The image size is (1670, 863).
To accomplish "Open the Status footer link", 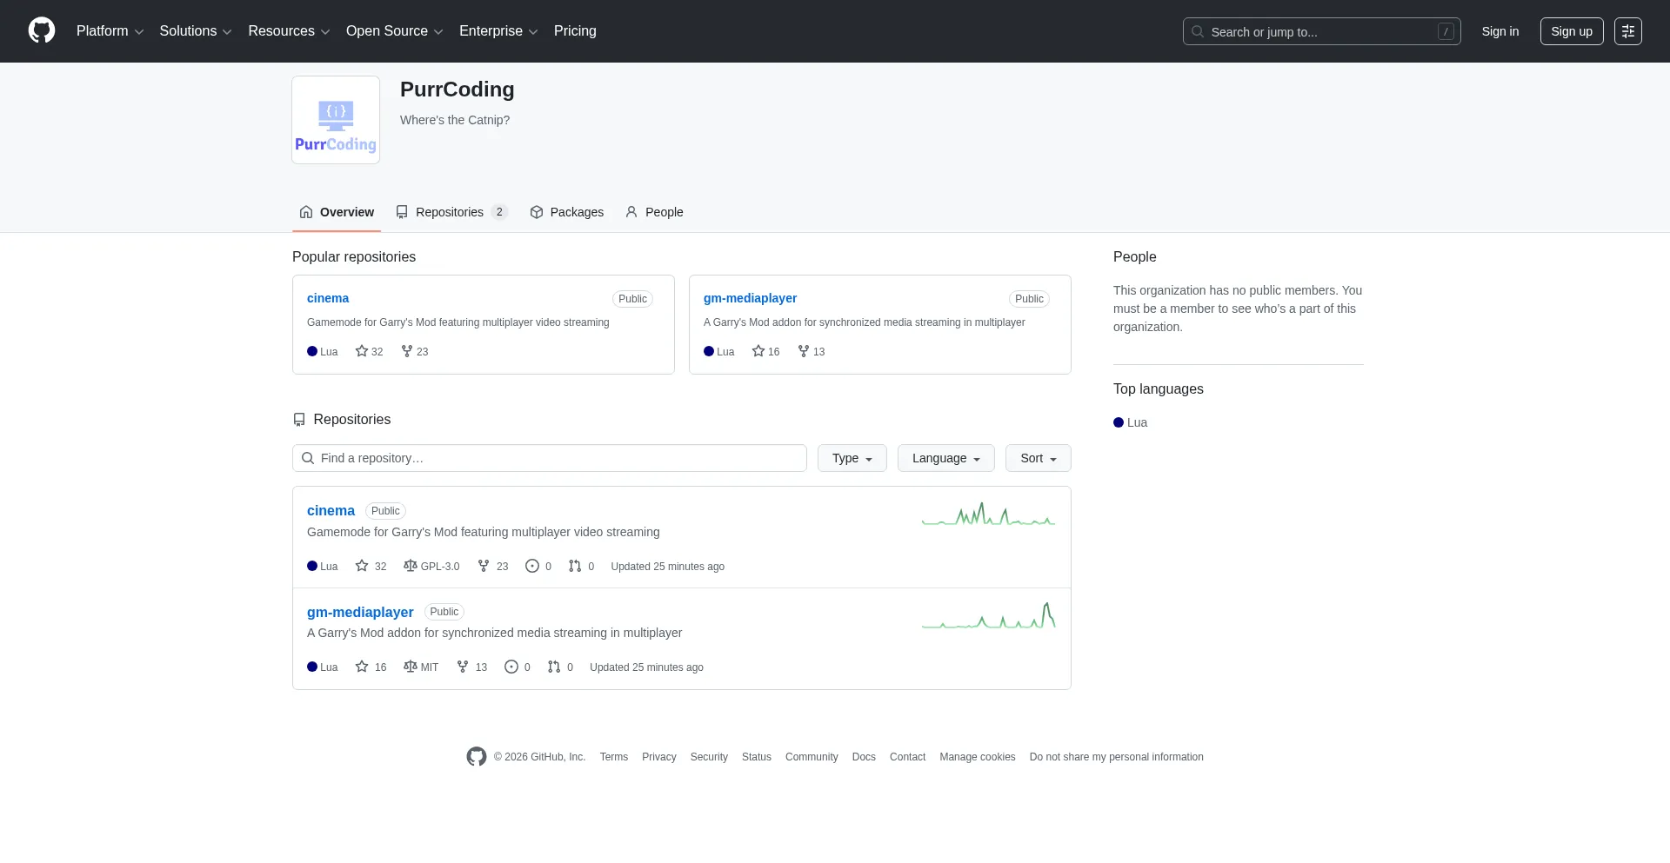I will pos(757,757).
